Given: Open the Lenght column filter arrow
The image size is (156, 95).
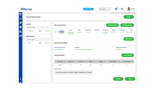Looking at the screenshot, I should tap(84, 61).
